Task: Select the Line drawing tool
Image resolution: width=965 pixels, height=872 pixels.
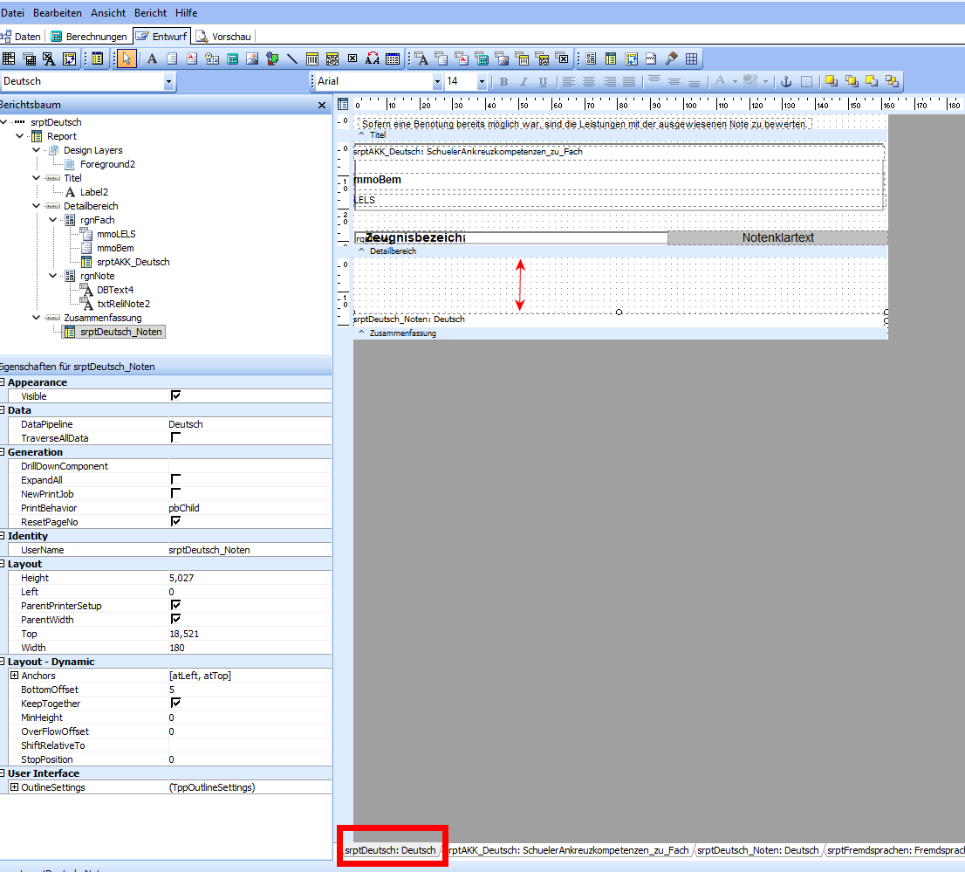Action: point(292,58)
